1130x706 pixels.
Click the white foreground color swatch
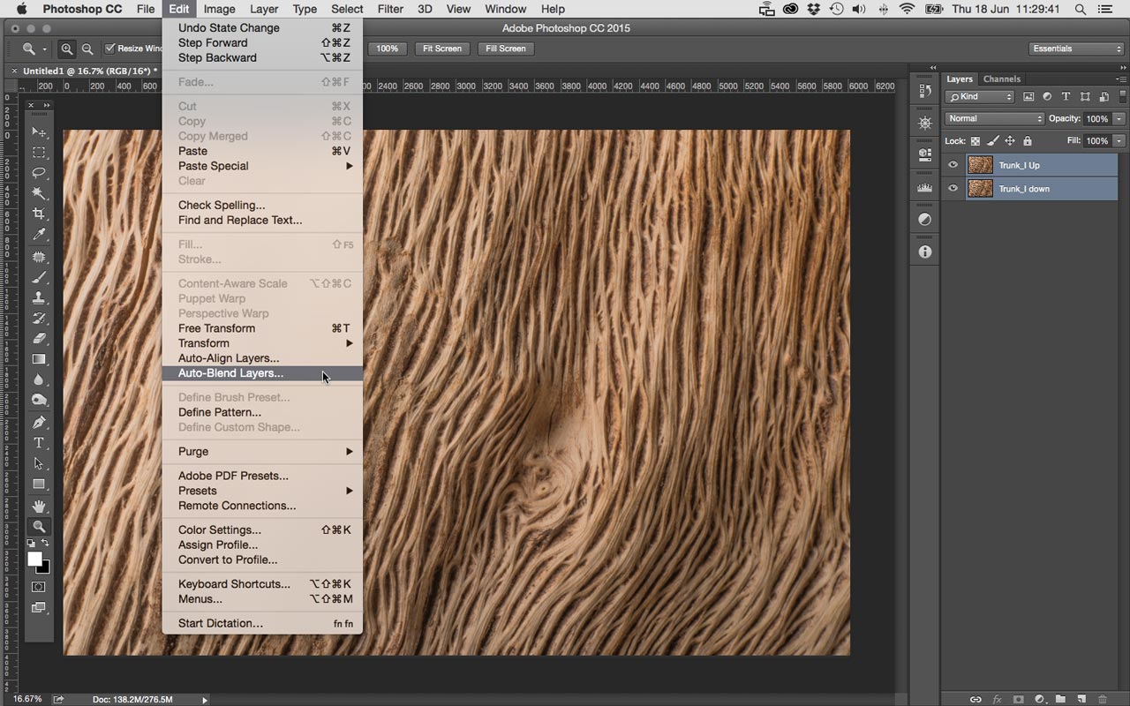tap(34, 560)
